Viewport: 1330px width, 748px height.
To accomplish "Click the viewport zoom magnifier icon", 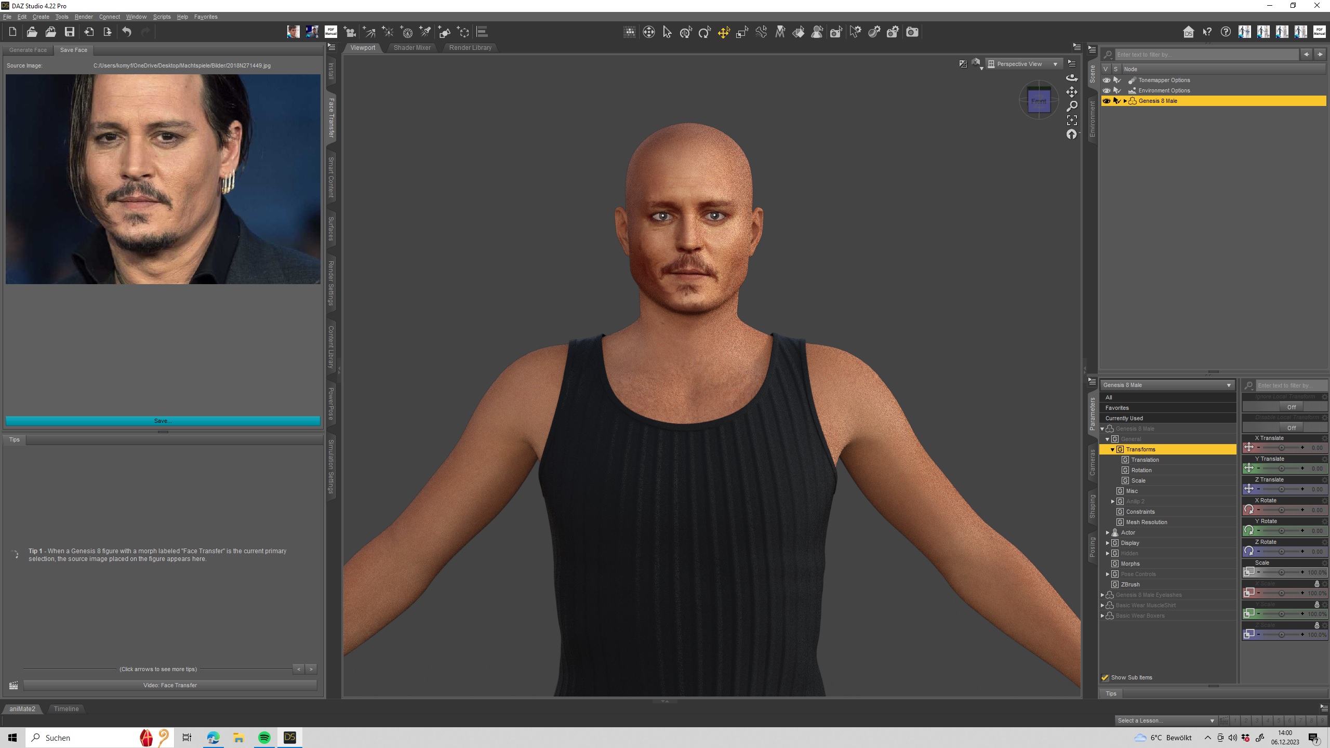I will pyautogui.click(x=1071, y=106).
